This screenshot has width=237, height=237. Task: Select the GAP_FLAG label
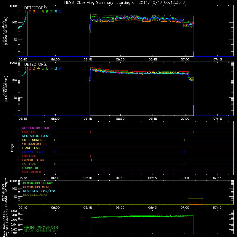(29, 132)
